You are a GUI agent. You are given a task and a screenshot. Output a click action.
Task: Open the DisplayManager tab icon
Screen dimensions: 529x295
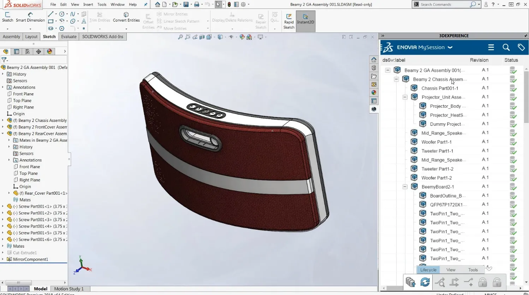pos(49,51)
